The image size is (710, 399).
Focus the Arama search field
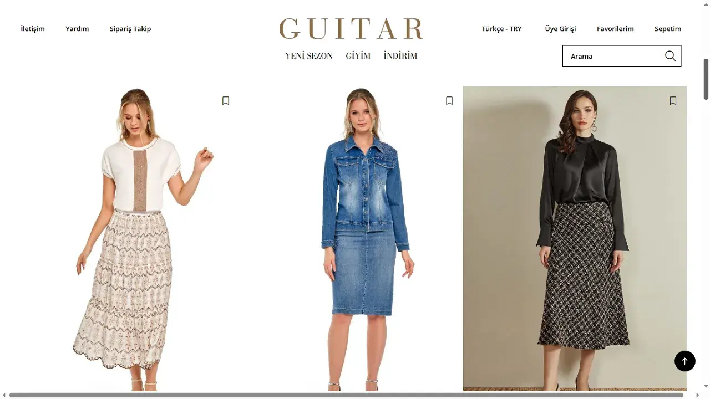613,56
